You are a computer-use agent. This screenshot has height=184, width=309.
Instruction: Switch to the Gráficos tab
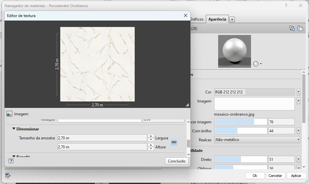coord(197,19)
